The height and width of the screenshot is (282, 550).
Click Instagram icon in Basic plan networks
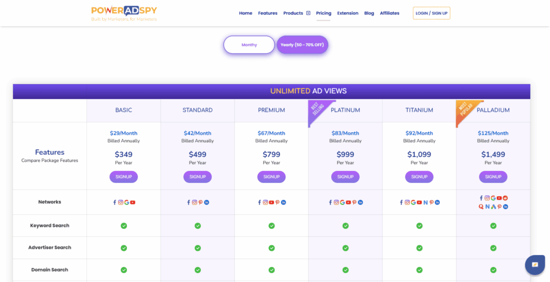point(121,203)
